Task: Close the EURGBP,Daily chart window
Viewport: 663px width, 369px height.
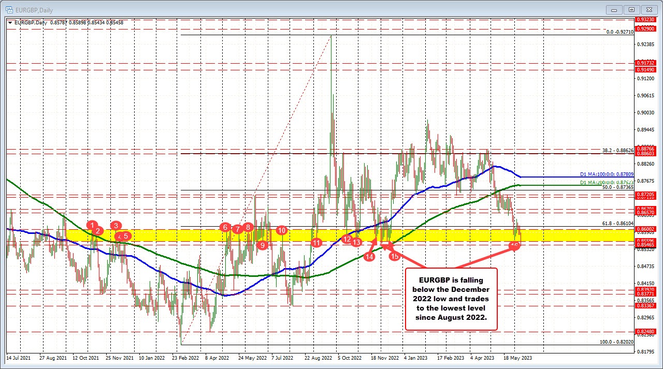Action: pos(649,9)
